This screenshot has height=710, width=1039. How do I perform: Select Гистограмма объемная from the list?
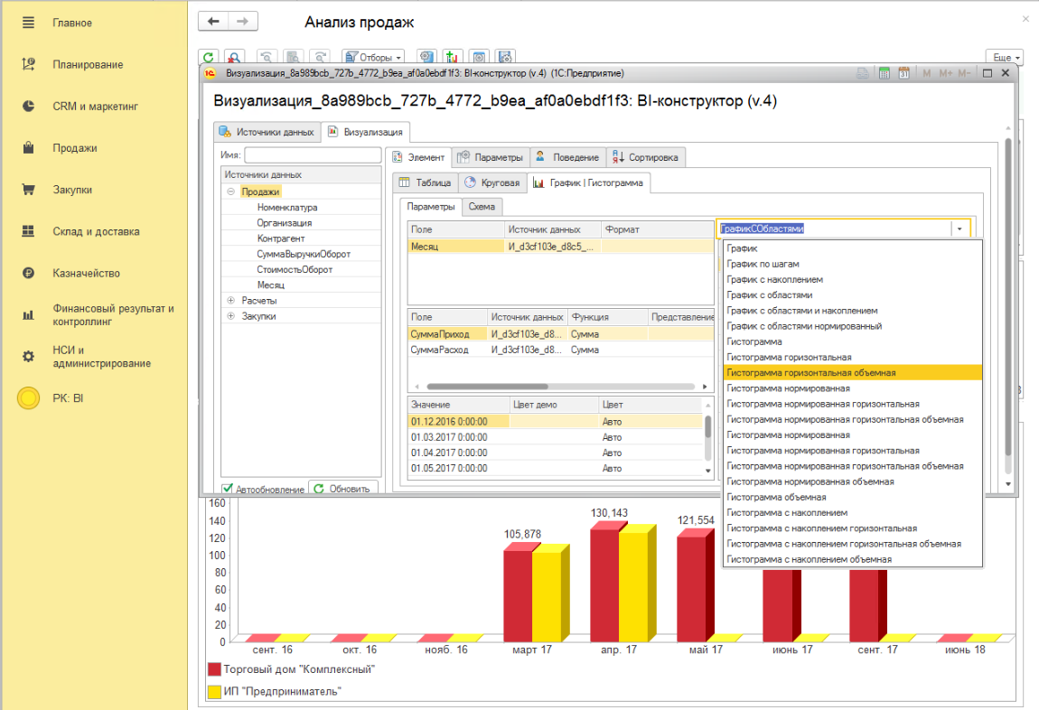776,497
